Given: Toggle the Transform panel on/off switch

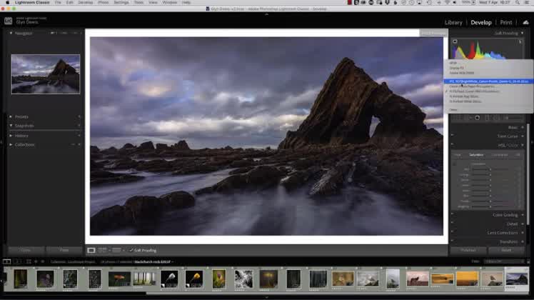Looking at the screenshot, I should (453, 241).
